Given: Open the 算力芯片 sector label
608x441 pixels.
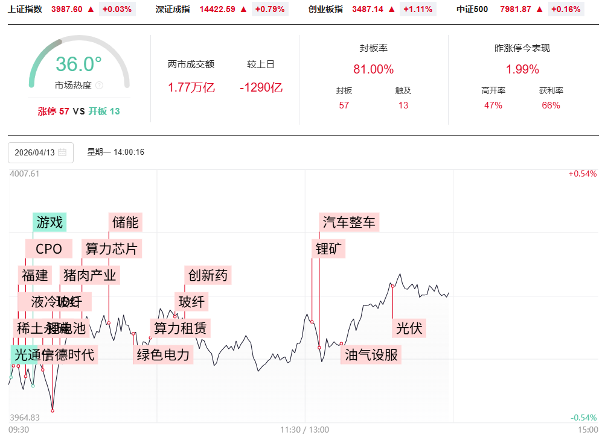Looking at the screenshot, I should 112,248.
